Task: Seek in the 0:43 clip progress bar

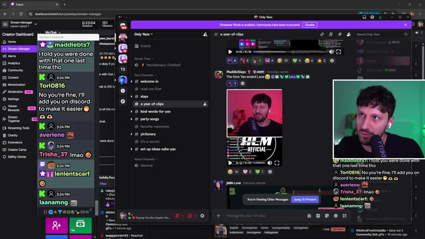Action: 290,52
